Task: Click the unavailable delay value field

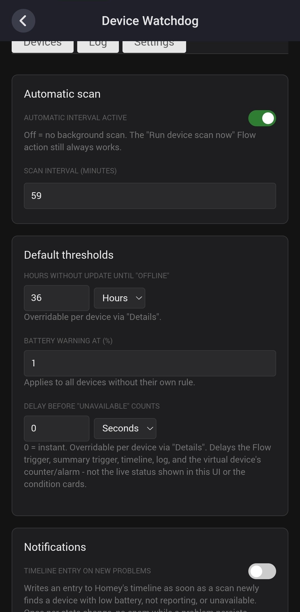Action: click(x=57, y=428)
